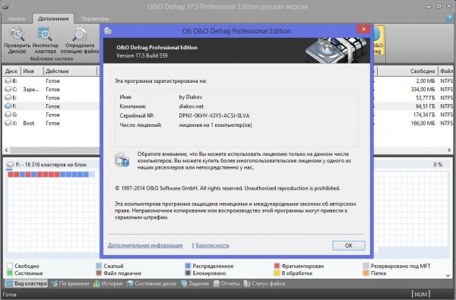The width and height of the screenshot is (456, 300).
Task: Confirm the dialog with OK
Action: [x=349, y=245]
